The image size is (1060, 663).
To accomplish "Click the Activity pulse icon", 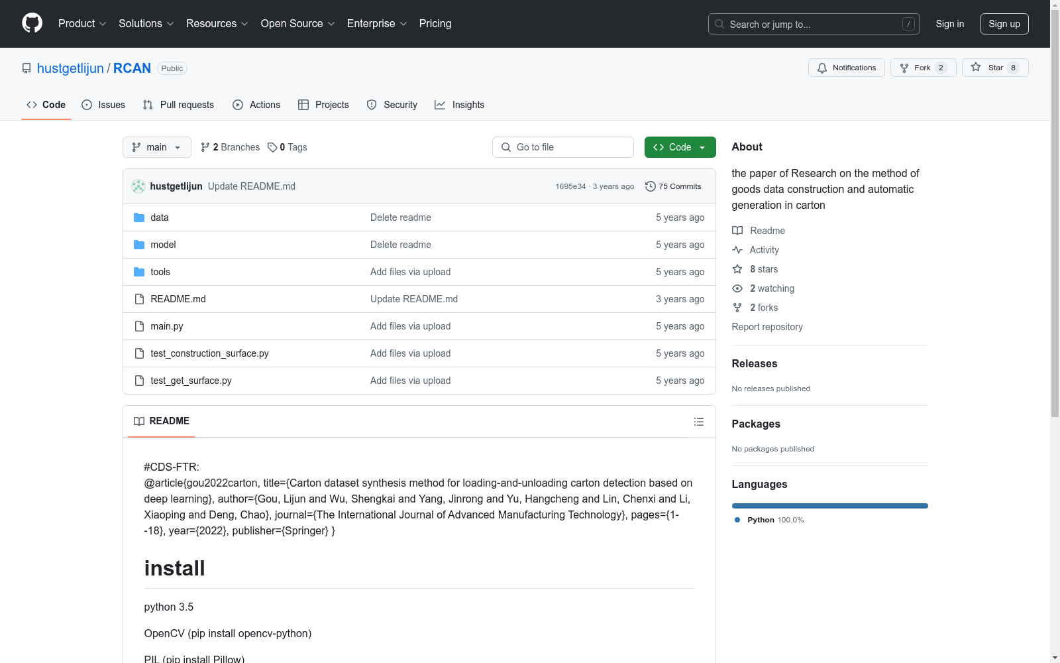I will 737,250.
